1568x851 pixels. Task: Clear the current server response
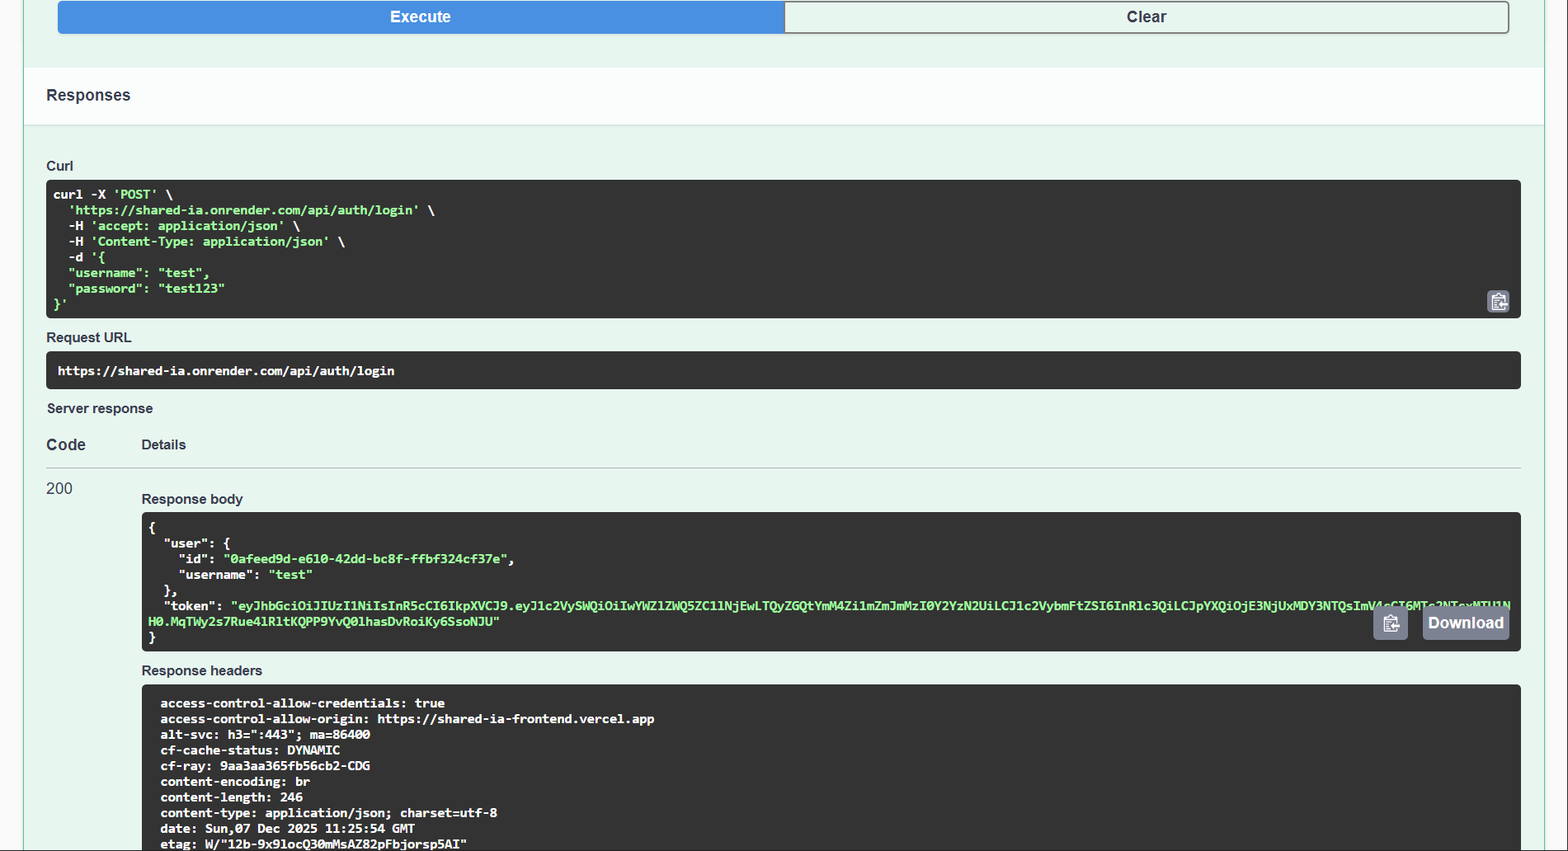pos(1145,16)
